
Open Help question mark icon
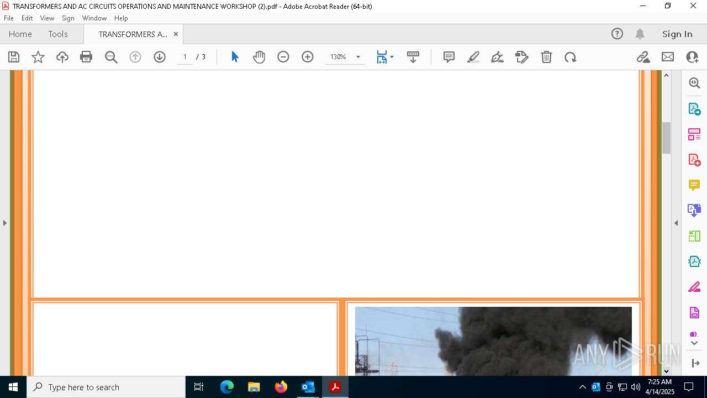pyautogui.click(x=617, y=34)
